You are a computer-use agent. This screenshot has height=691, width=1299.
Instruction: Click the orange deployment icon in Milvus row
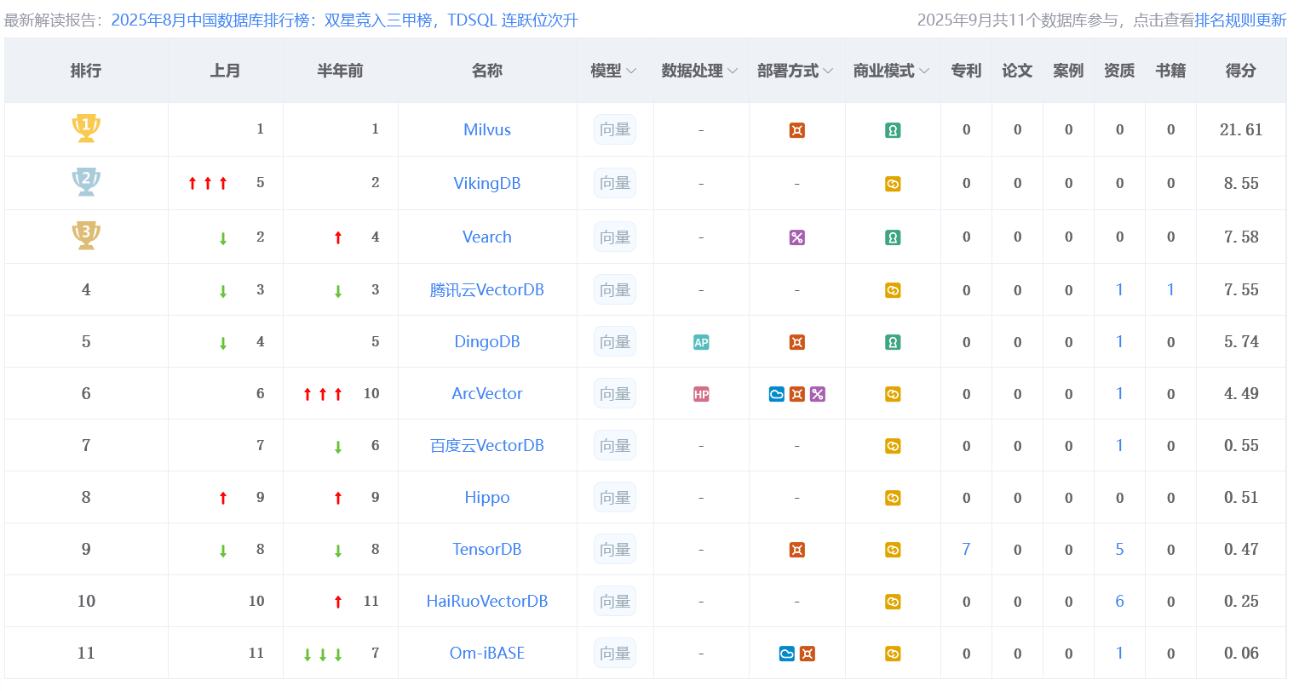point(797,130)
